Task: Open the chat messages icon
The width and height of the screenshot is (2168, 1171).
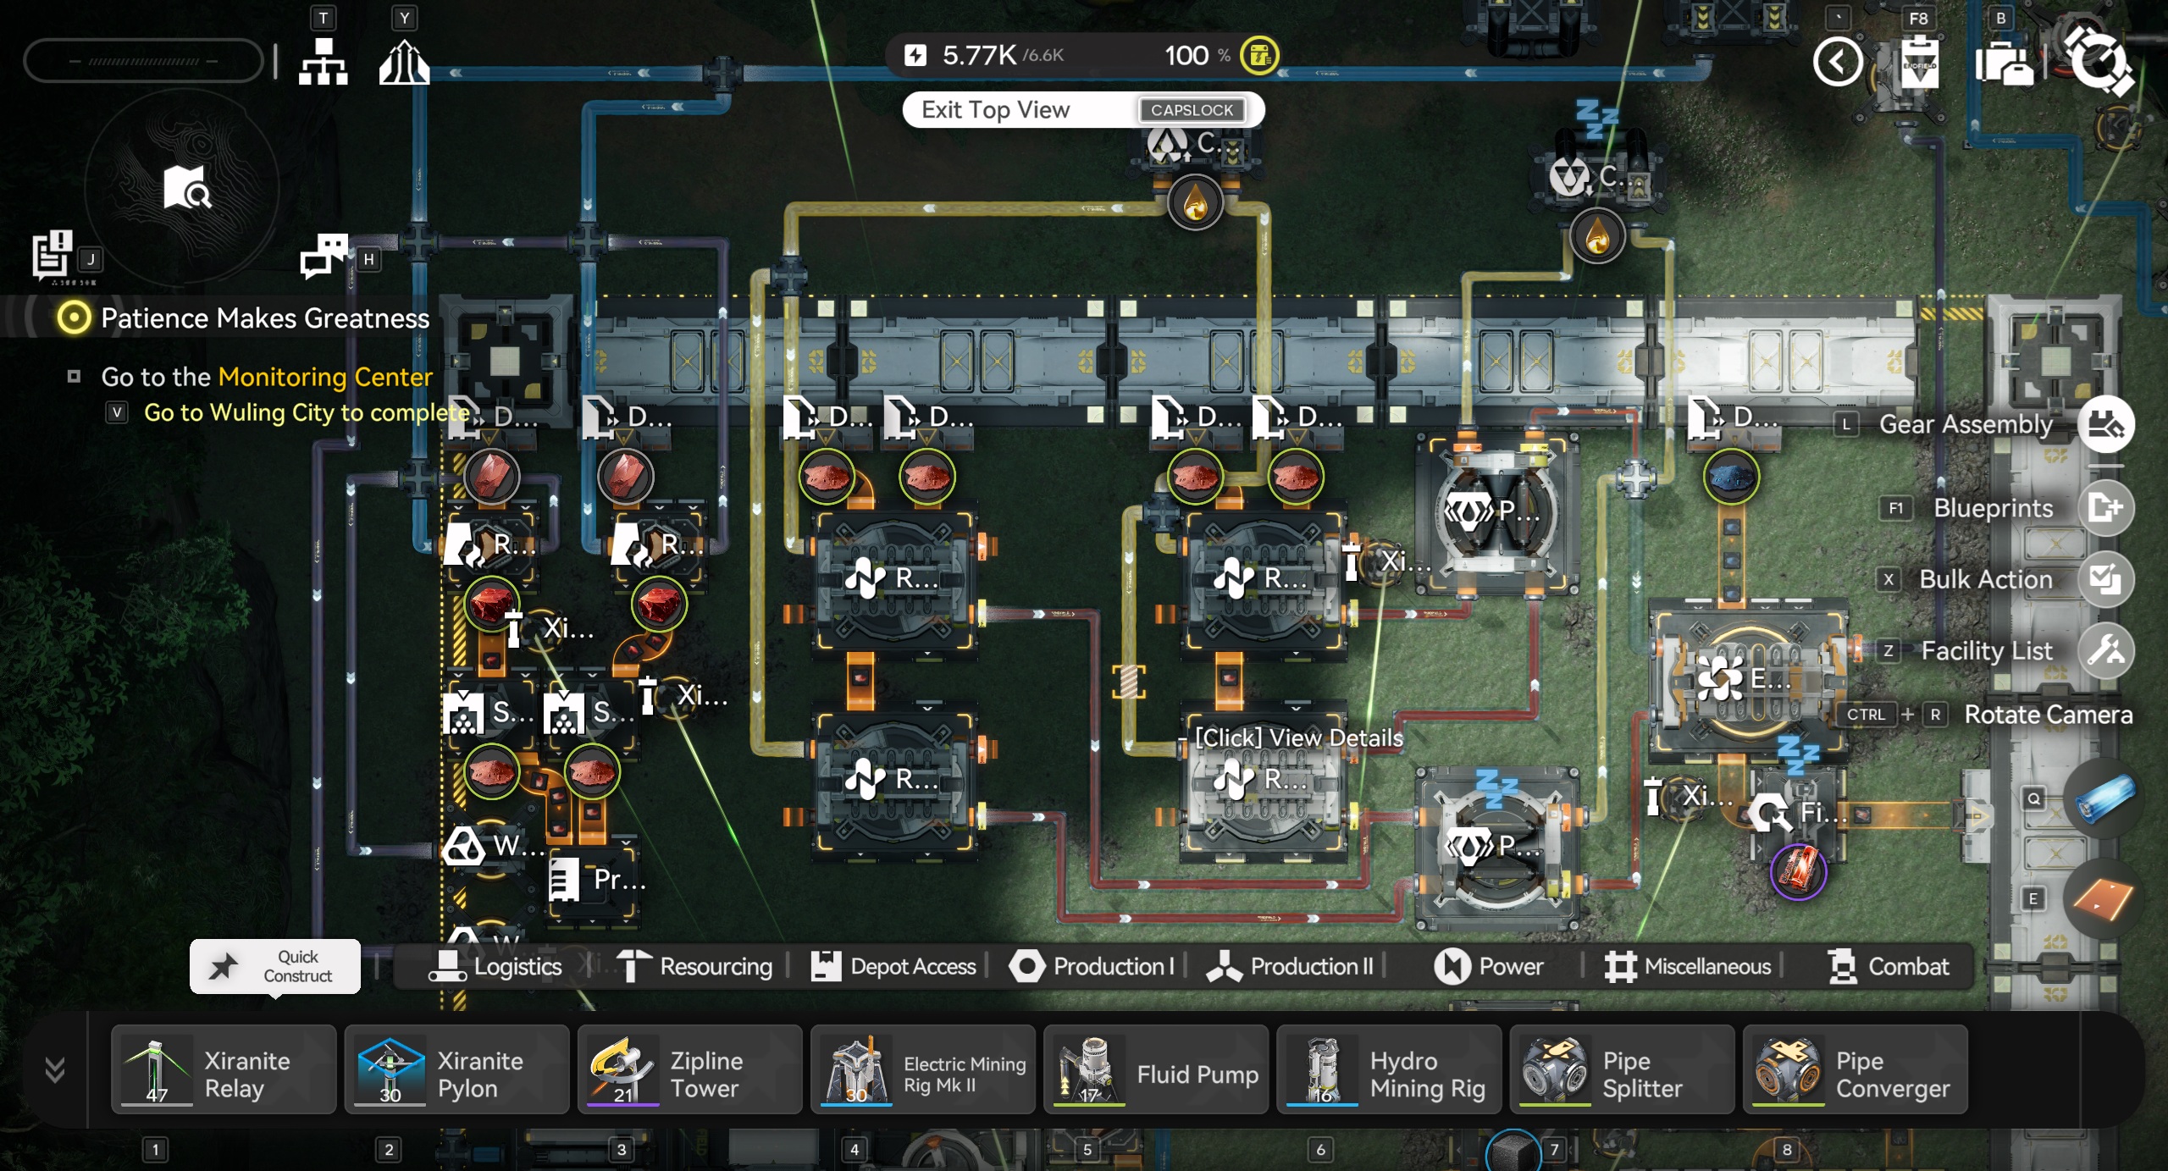Action: 324,255
